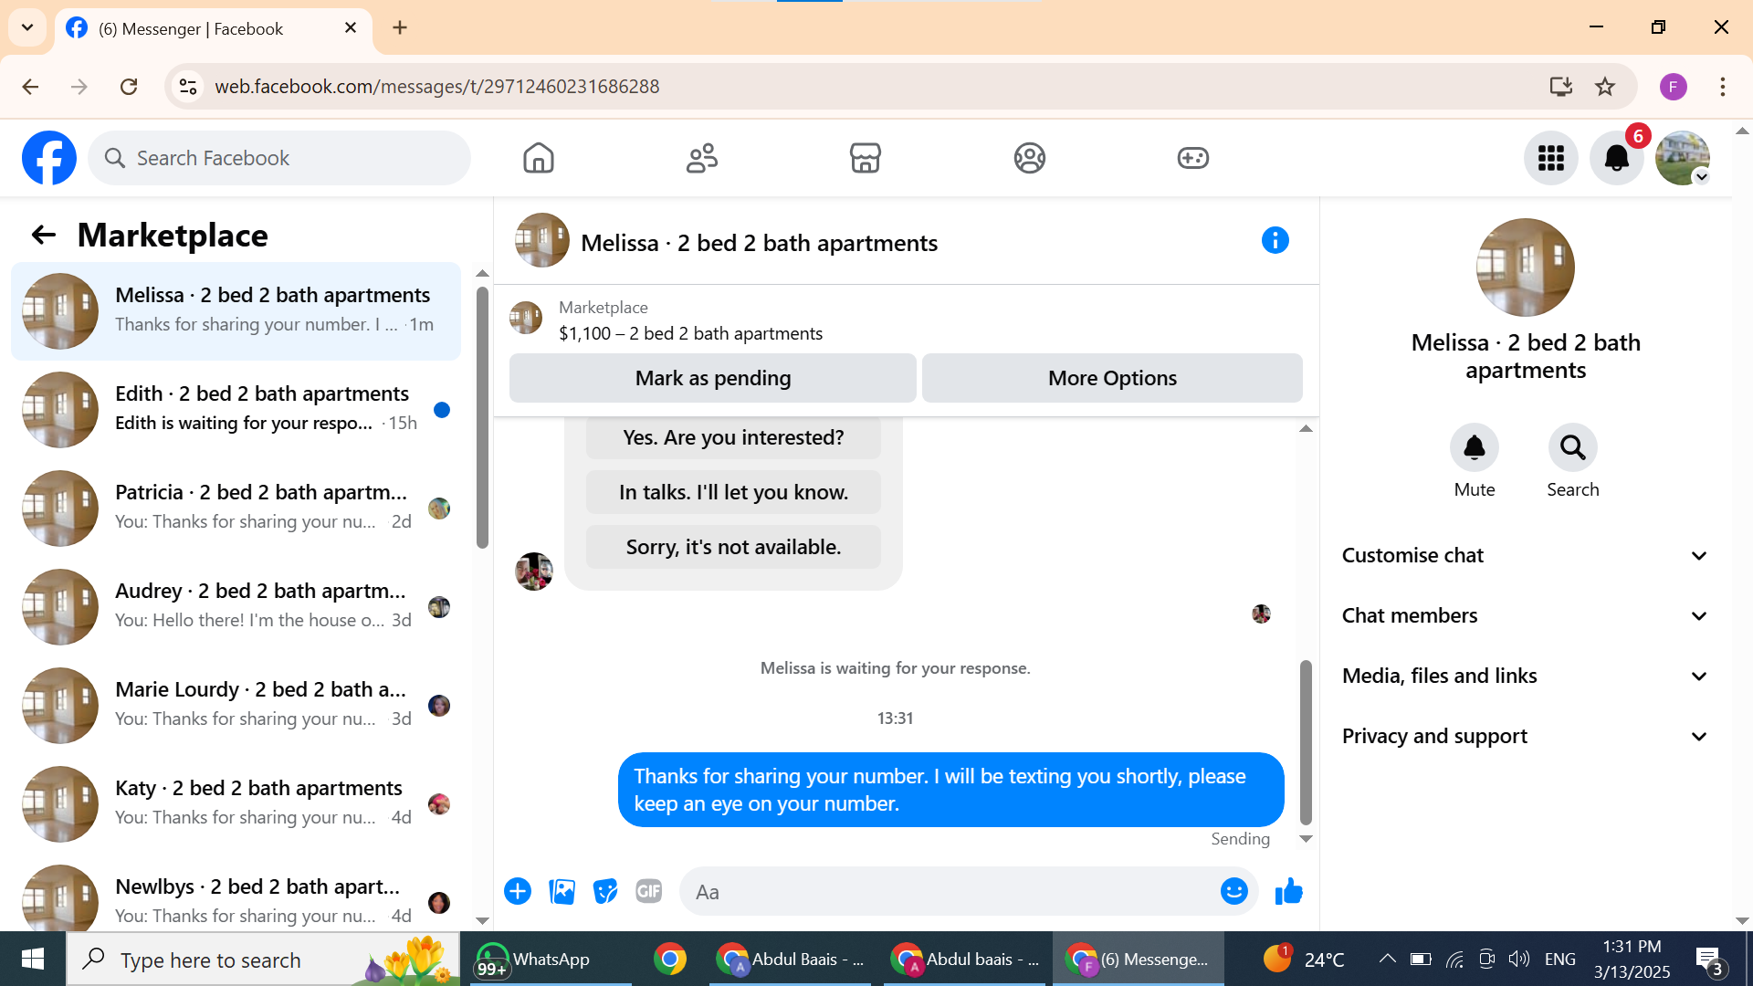This screenshot has height=986, width=1753.
Task: Open the Edith 2 bed 2 bath conversation
Action: tap(236, 410)
